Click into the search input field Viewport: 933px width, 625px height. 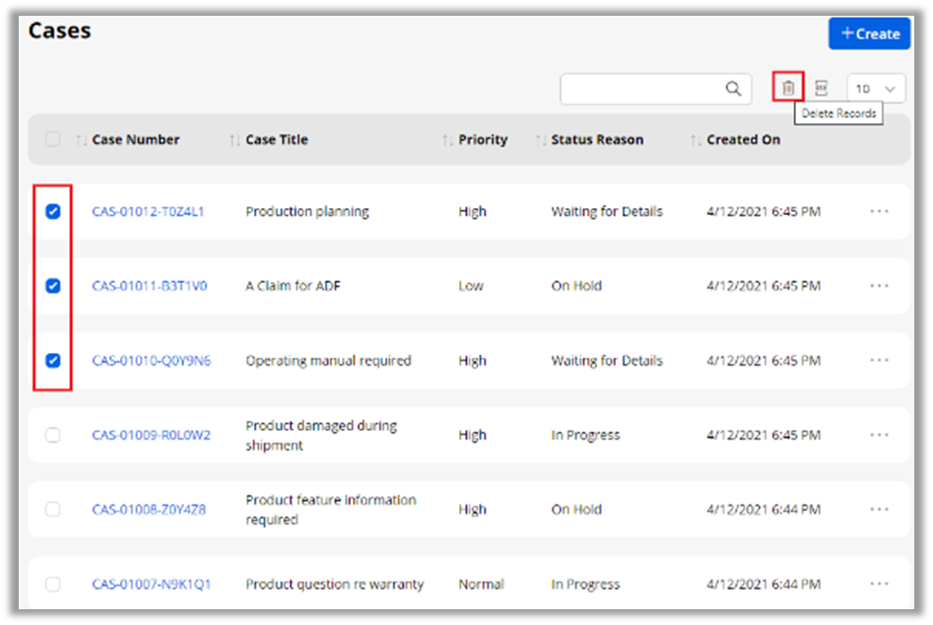click(640, 89)
